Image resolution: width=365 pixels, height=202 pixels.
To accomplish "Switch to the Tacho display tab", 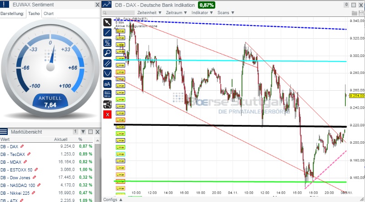I will click(x=34, y=14).
